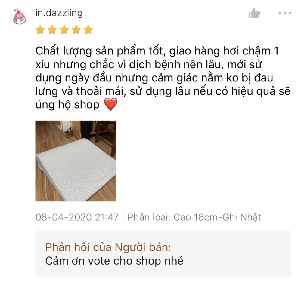Click the first rating star

(x=40, y=30)
